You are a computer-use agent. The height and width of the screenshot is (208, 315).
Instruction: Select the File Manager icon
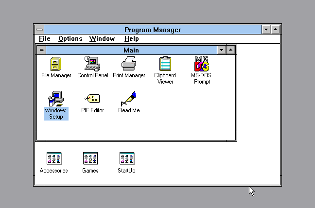(56, 64)
